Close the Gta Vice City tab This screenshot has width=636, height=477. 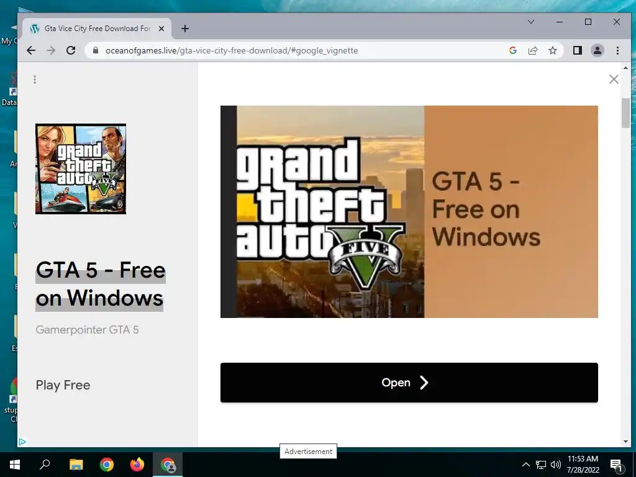[161, 29]
